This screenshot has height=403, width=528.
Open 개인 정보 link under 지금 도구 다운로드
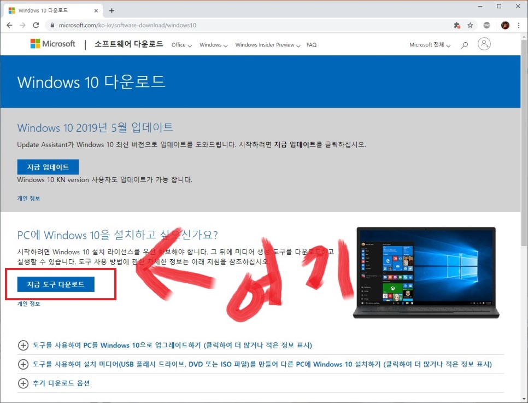click(x=28, y=303)
